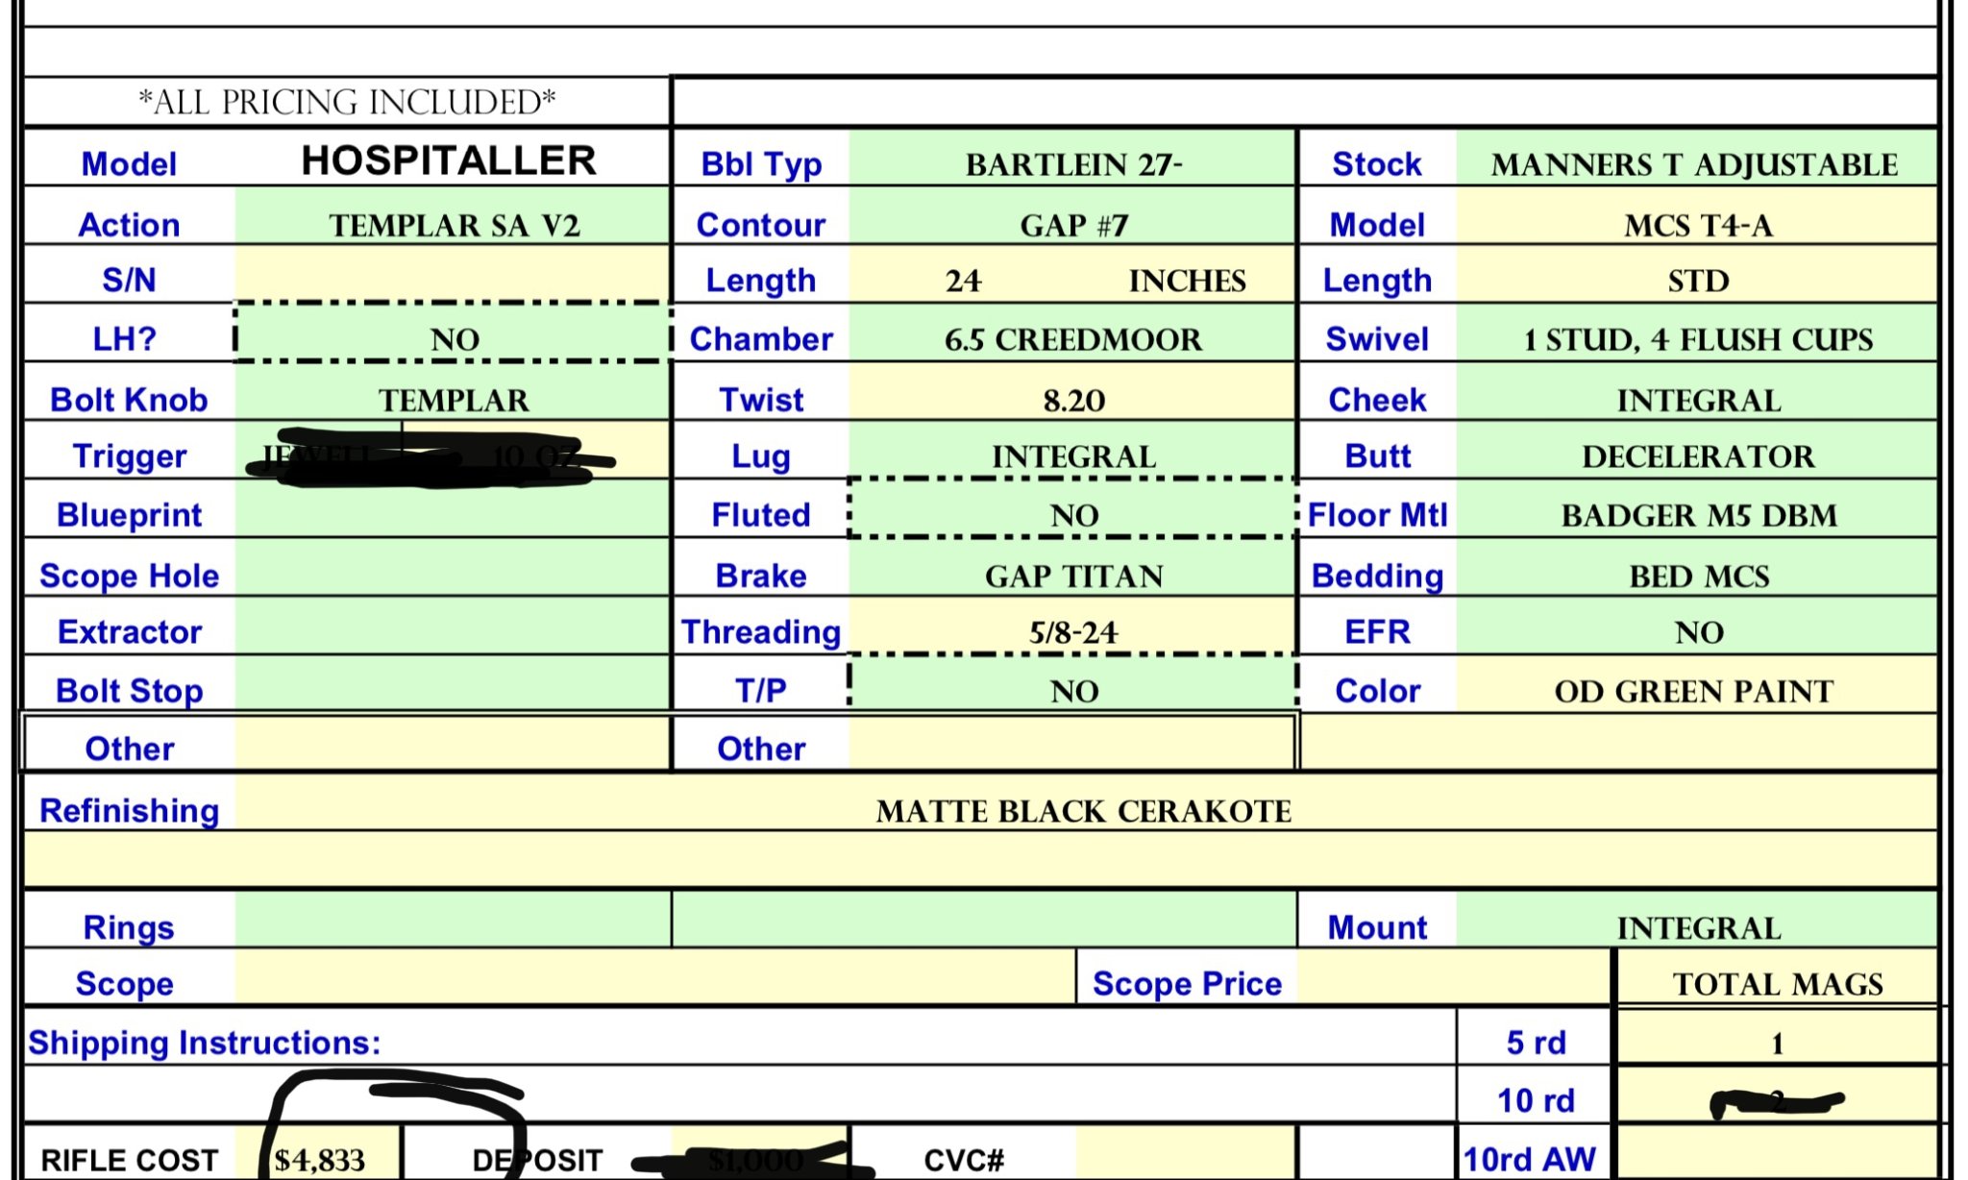Click the Bolt Knob label

[129, 400]
